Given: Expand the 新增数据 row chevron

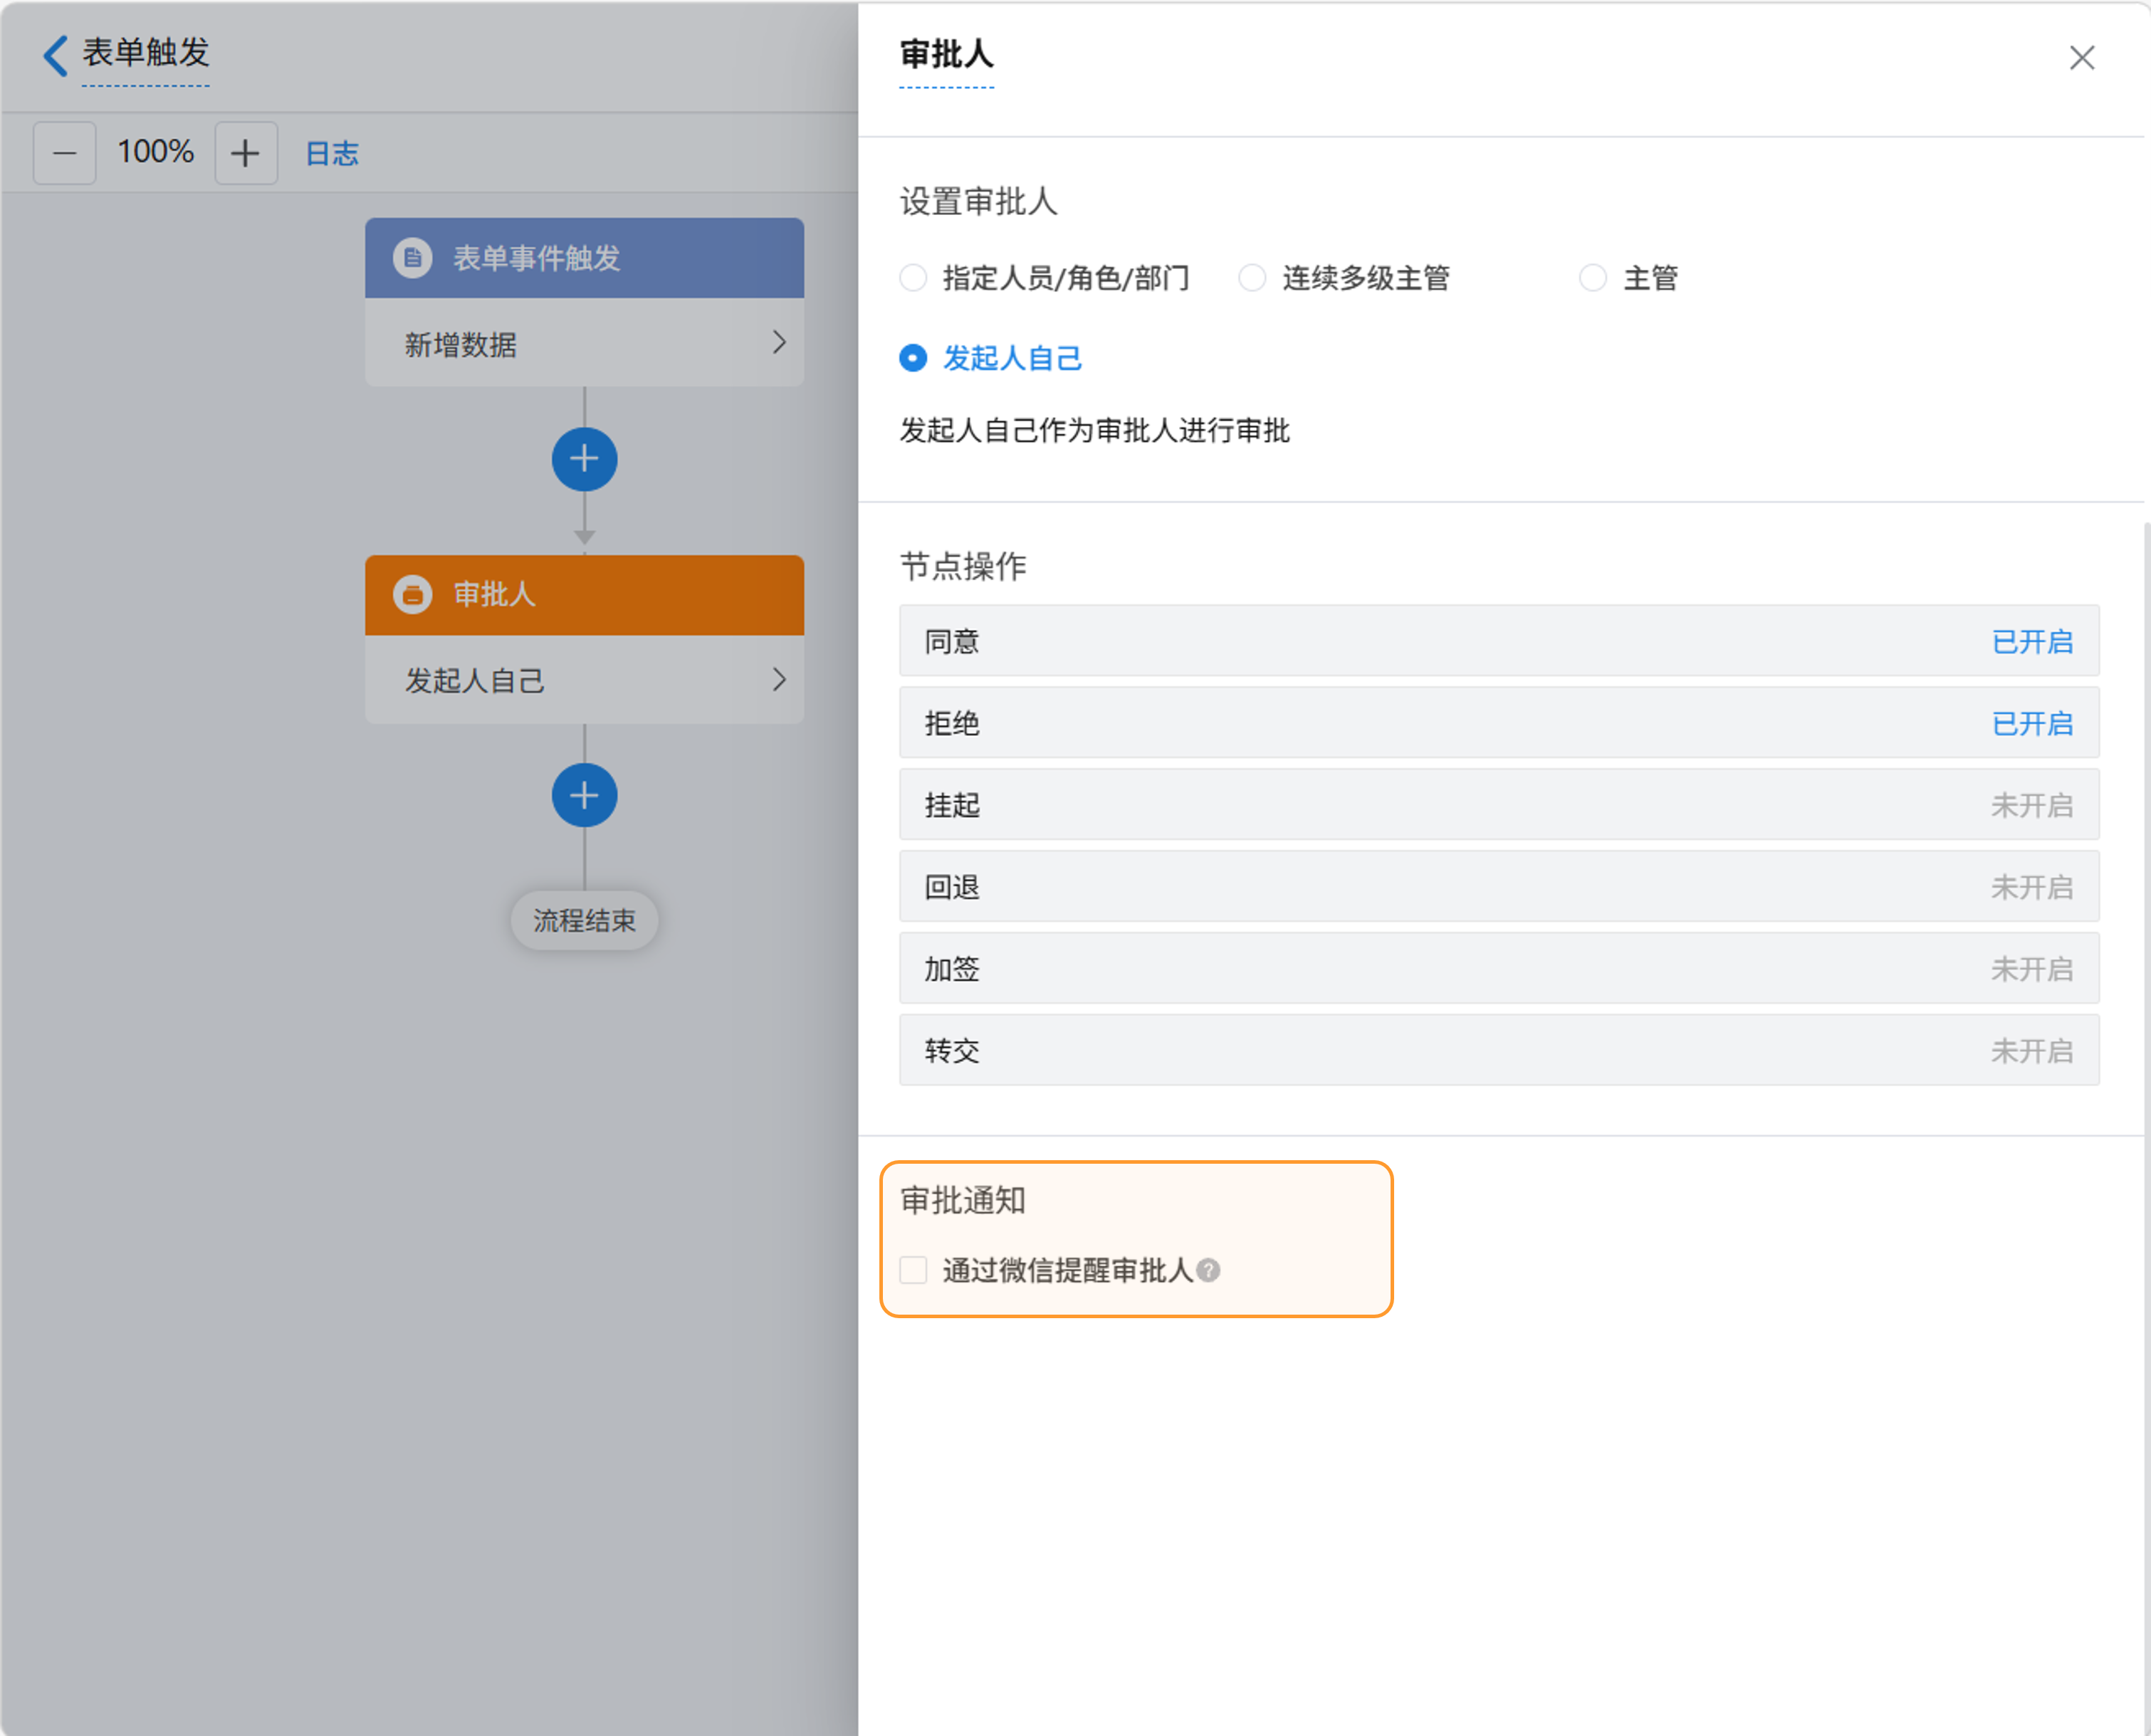Looking at the screenshot, I should [x=778, y=343].
